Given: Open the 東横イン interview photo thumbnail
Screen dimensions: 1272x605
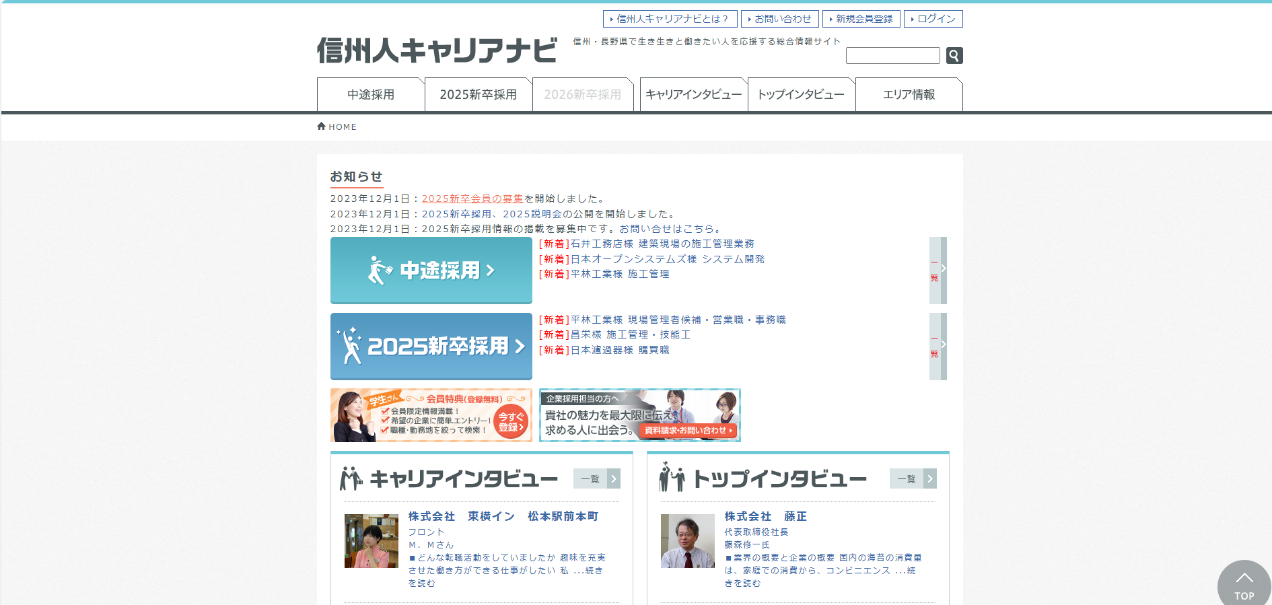Looking at the screenshot, I should (371, 541).
